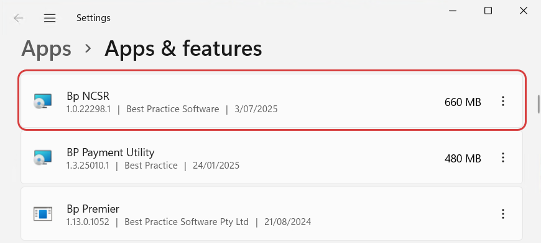Open the three-dot menu for Bp Premier

(503, 214)
